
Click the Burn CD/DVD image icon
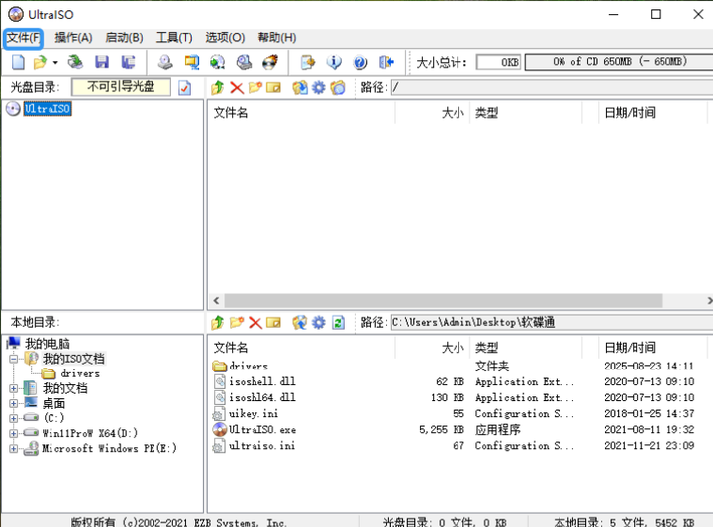pyautogui.click(x=270, y=62)
